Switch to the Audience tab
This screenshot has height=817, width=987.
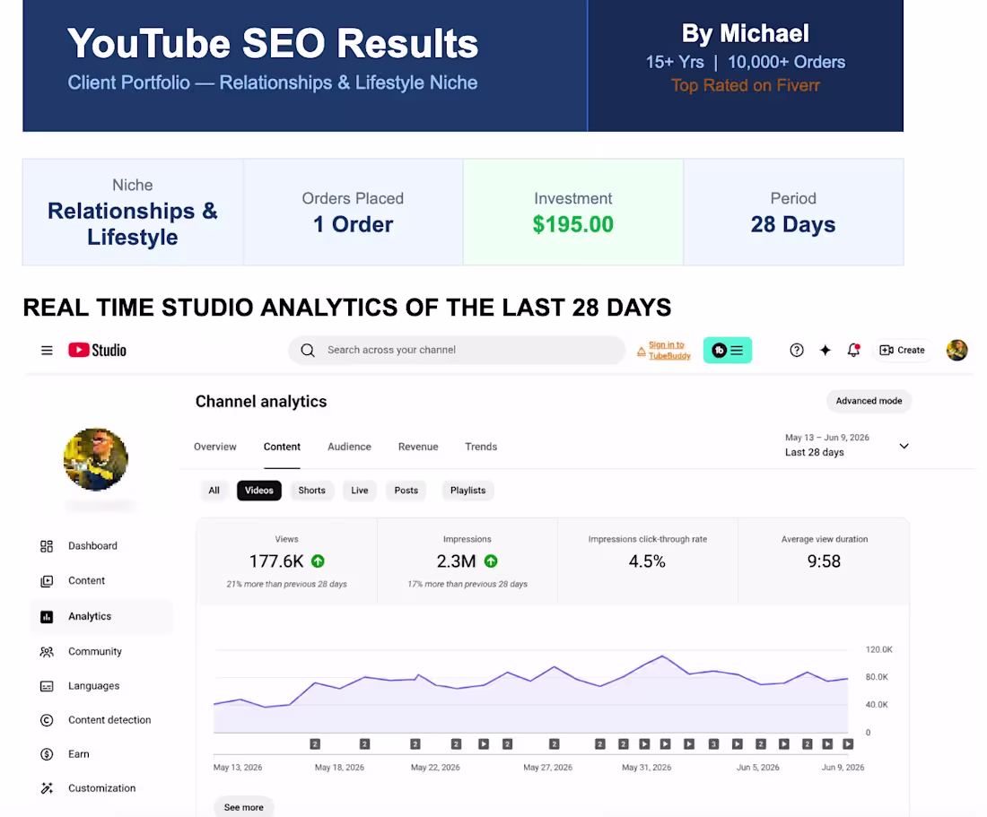click(349, 447)
